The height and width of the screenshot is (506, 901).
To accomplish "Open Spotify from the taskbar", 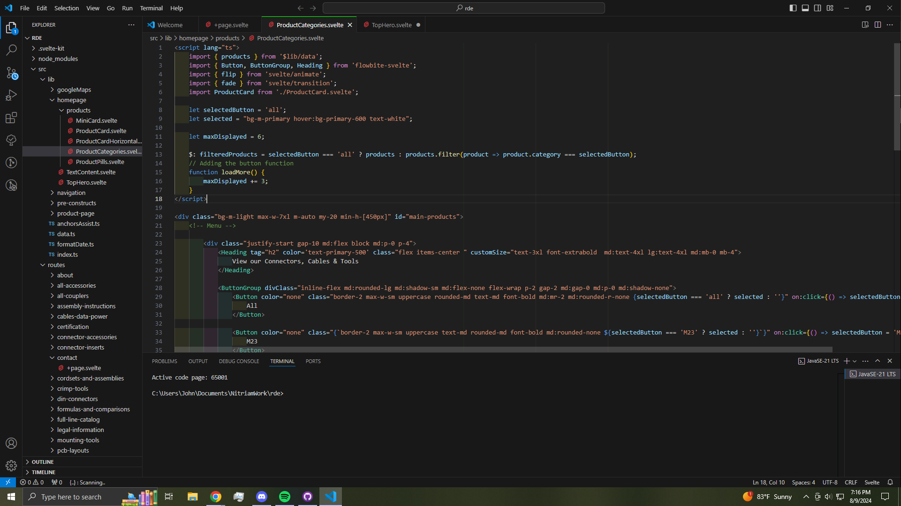I will coord(285,497).
